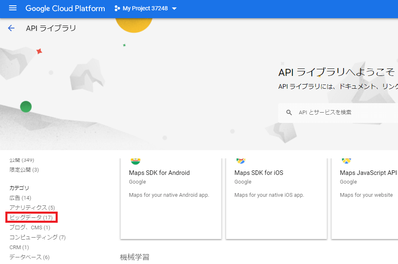
Task: Click the back arrow beside API ライブラリ
Action: 11,28
